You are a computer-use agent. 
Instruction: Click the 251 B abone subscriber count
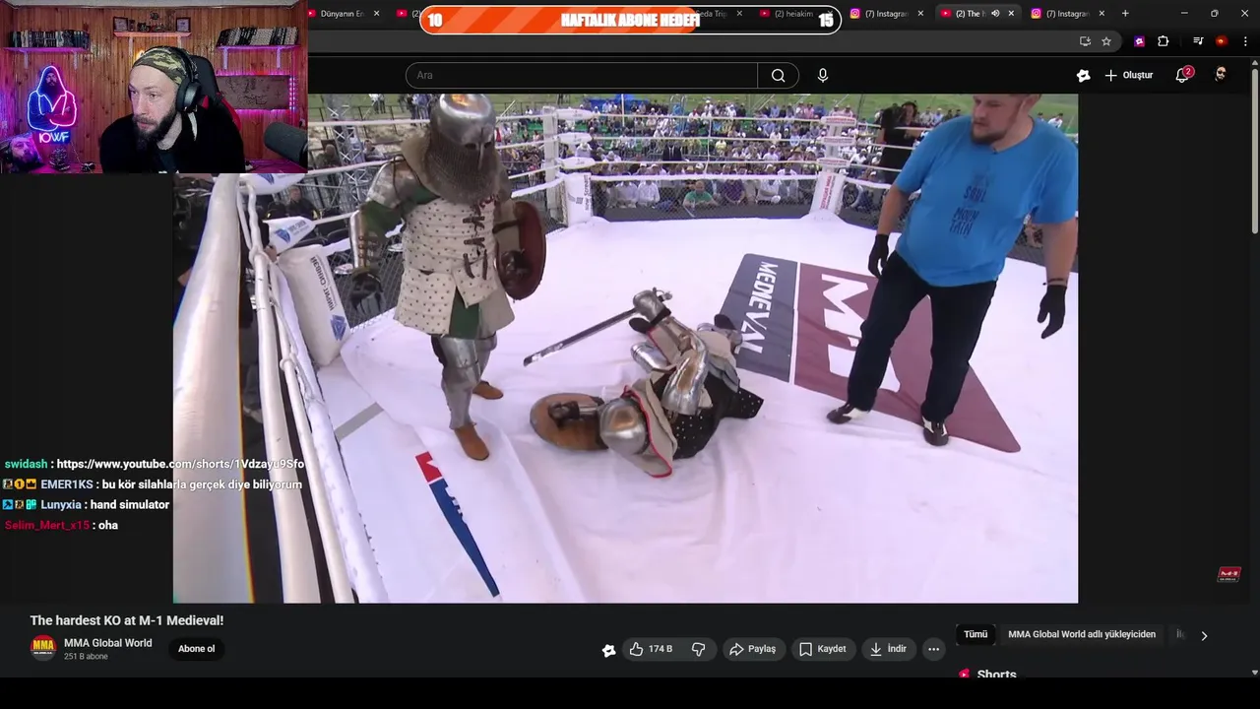point(86,657)
